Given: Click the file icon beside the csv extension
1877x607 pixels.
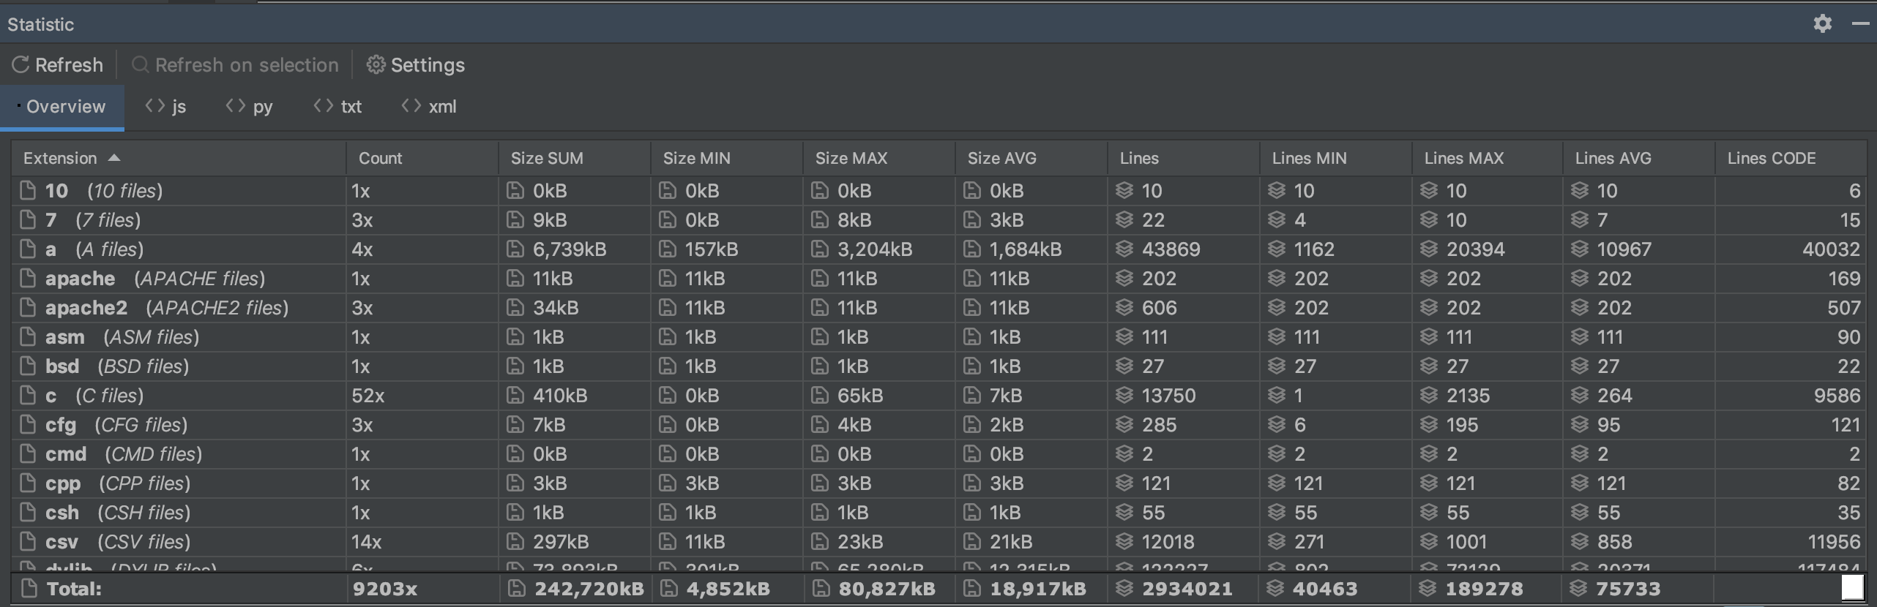Looking at the screenshot, I should tap(28, 542).
